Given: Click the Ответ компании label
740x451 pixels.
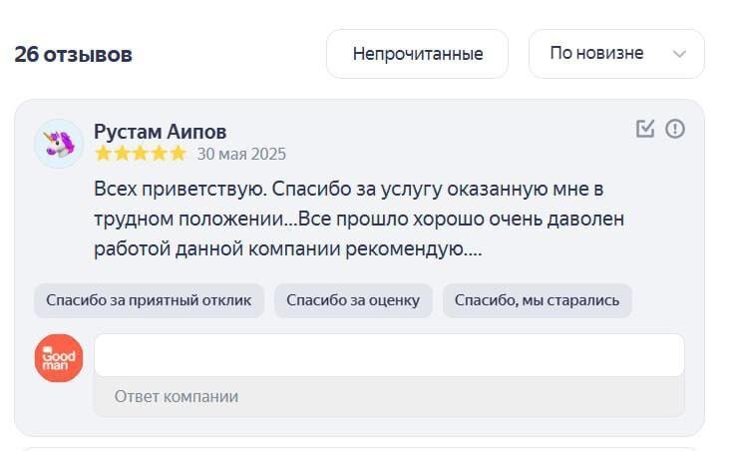Looking at the screenshot, I should (177, 396).
